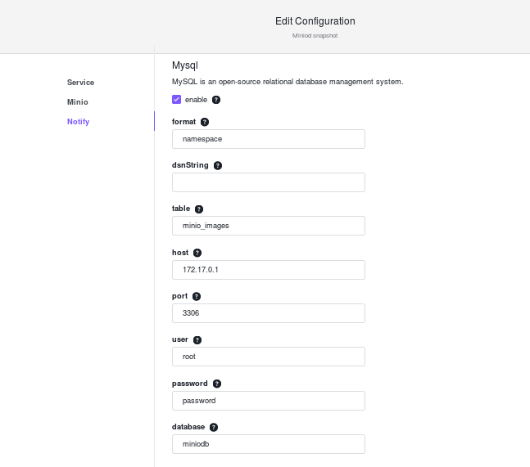Image resolution: width=530 pixels, height=467 pixels.
Task: Click the empty dsnString input field
Action: [x=269, y=182]
